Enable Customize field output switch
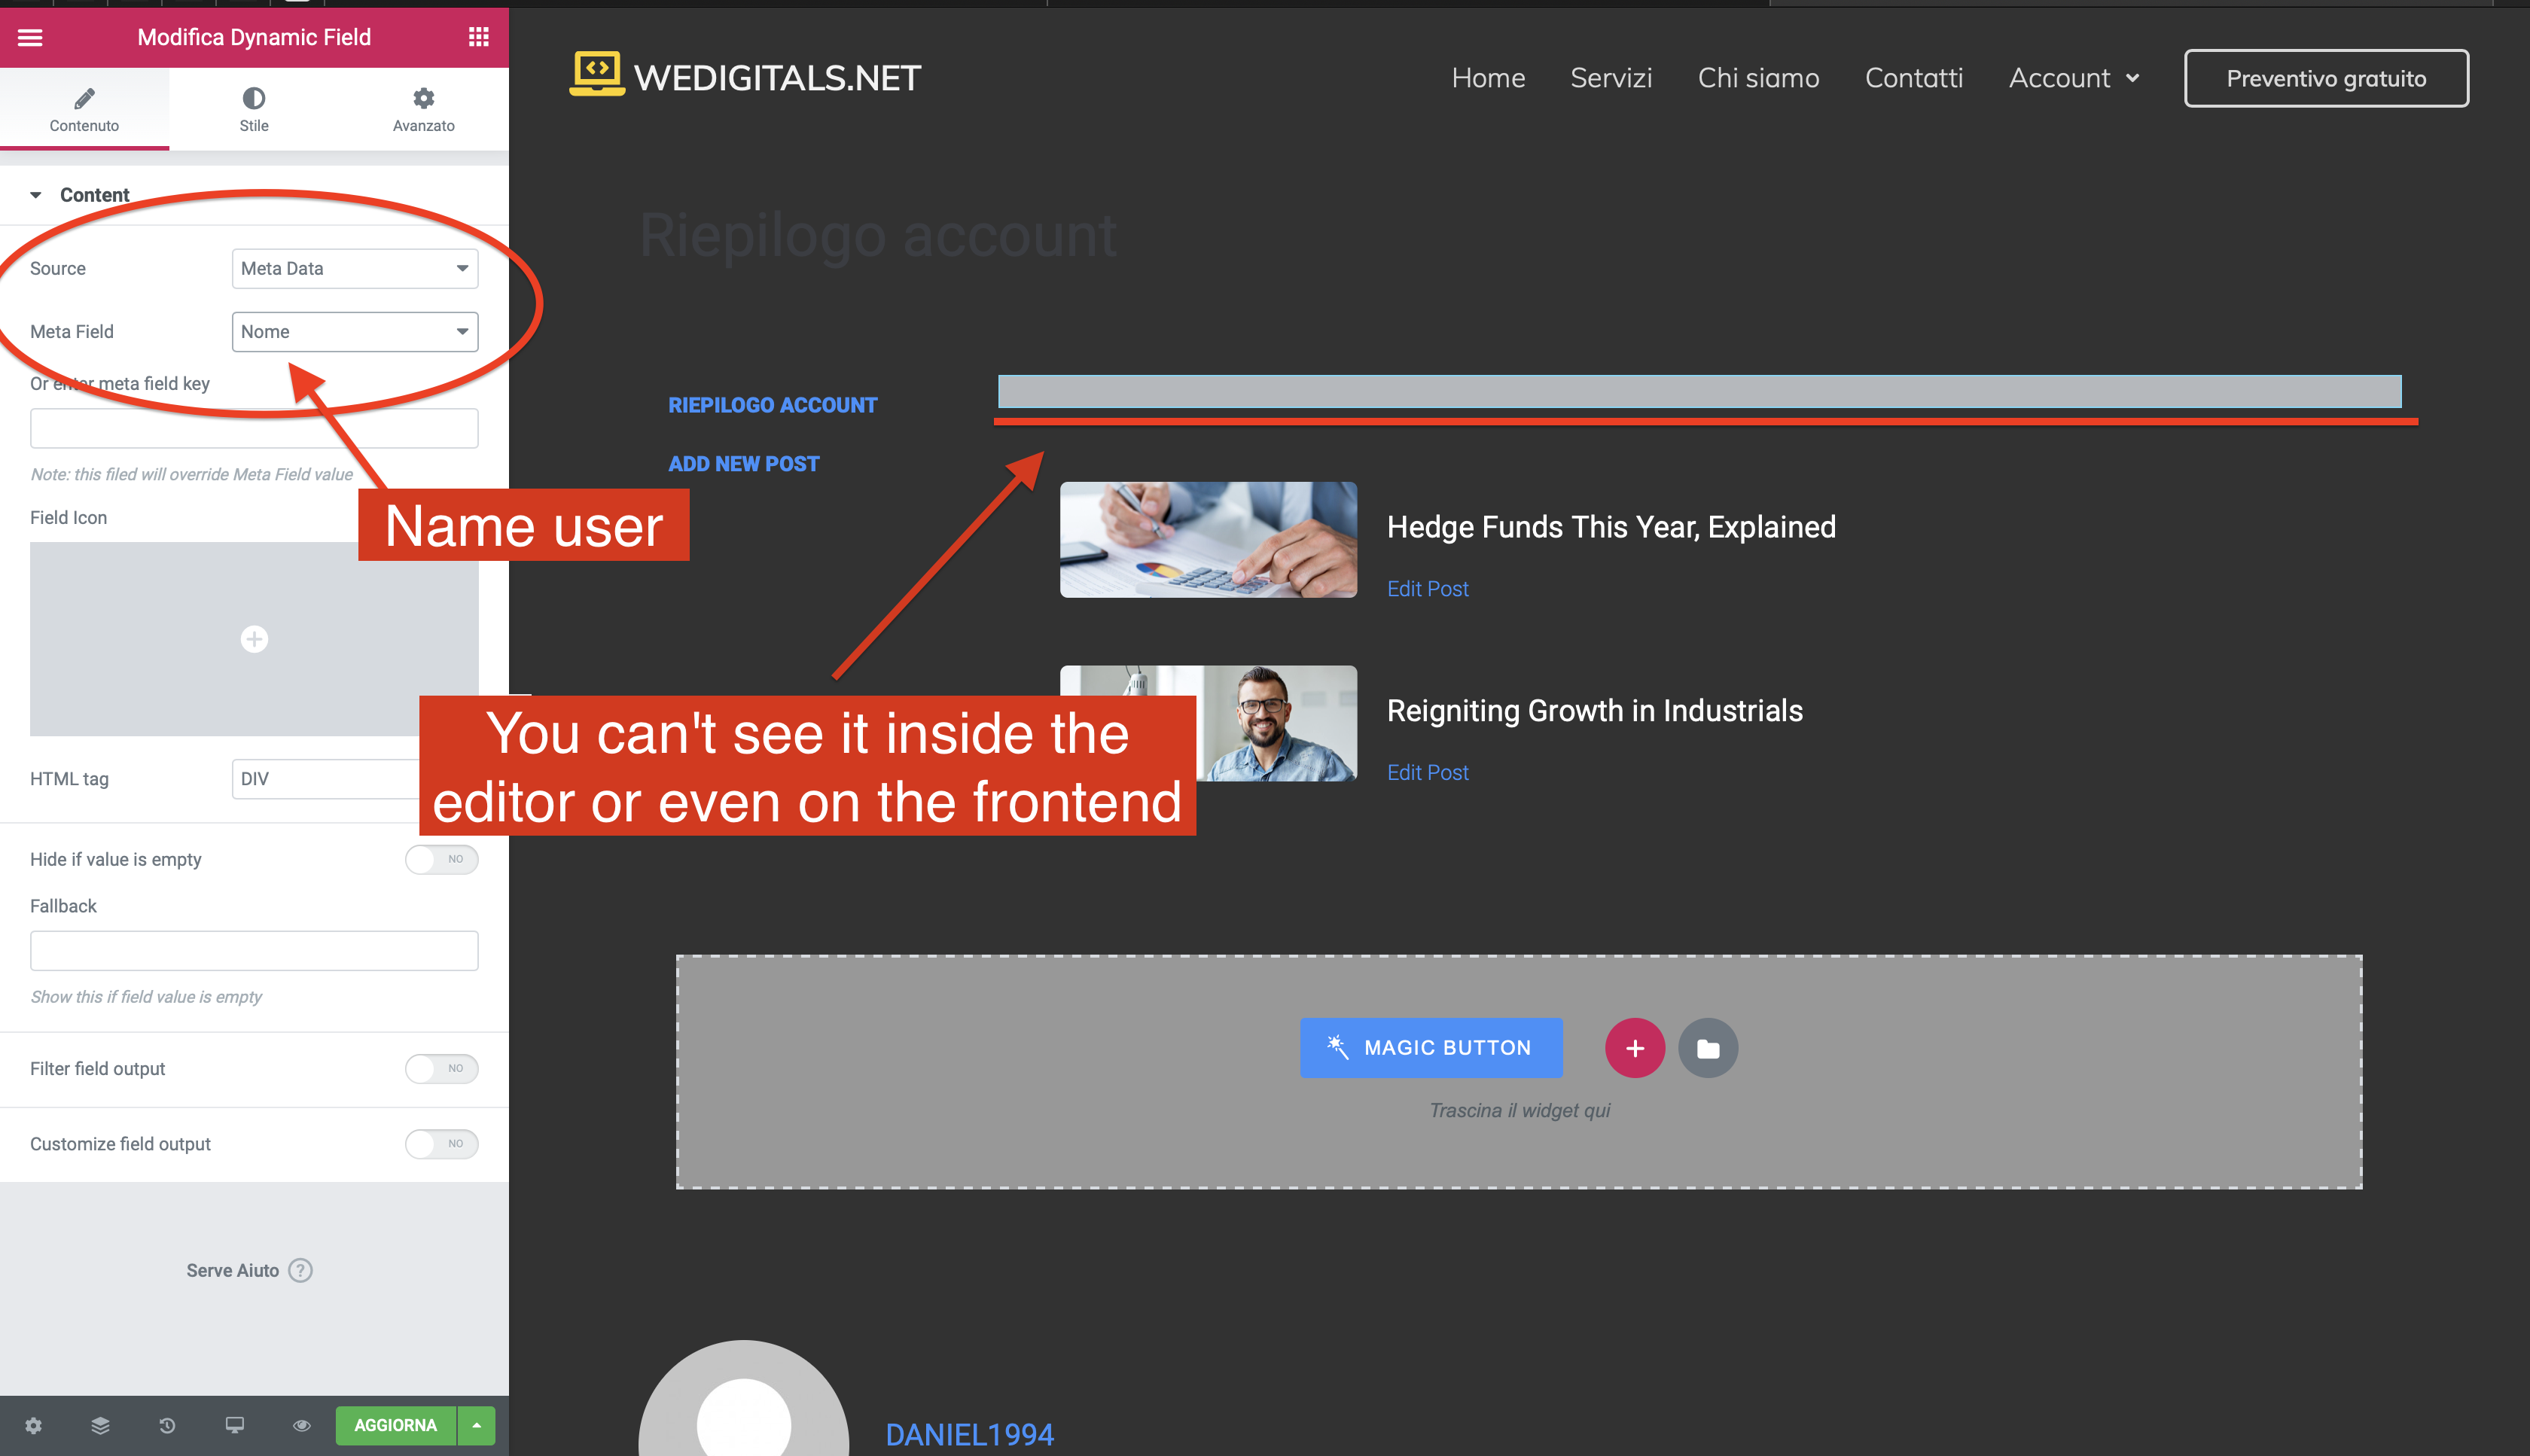This screenshot has height=1456, width=2530. tap(441, 1143)
